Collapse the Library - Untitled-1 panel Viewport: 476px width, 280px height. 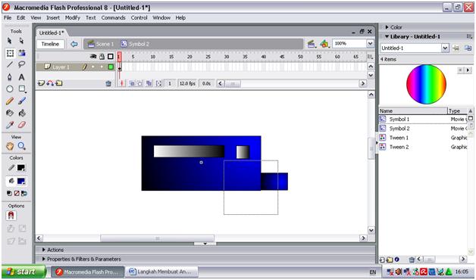[387, 36]
